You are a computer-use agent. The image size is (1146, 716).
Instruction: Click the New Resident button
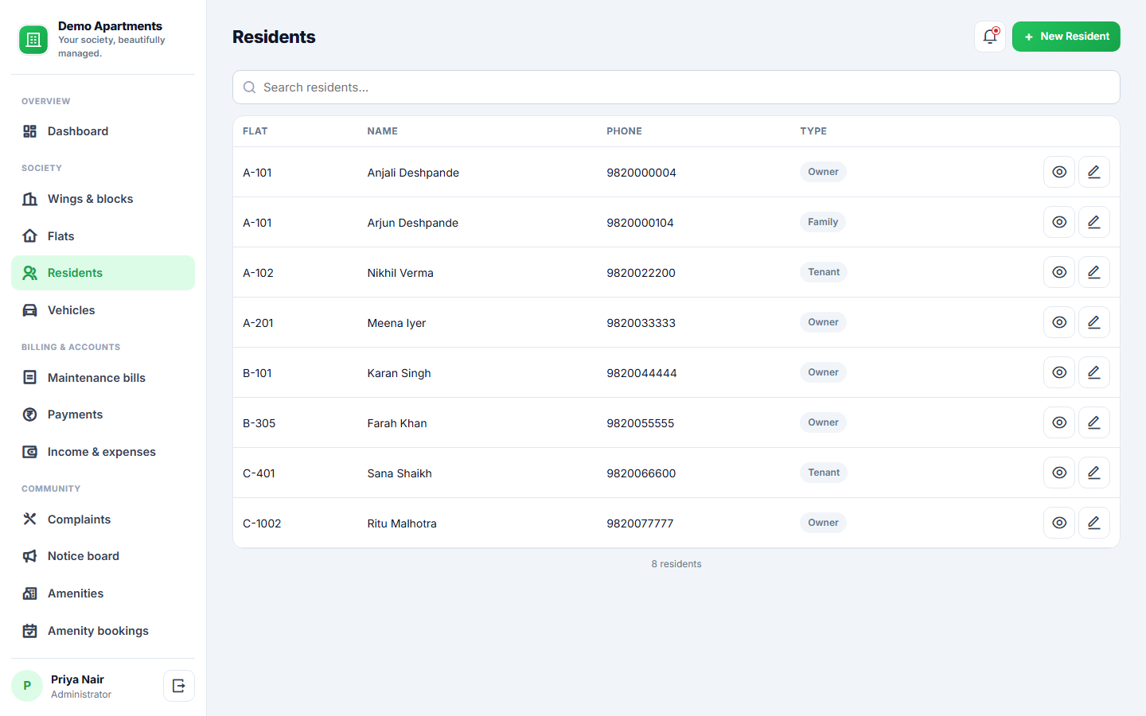tap(1066, 37)
